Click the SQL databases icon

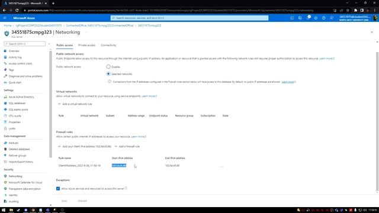point(5,103)
